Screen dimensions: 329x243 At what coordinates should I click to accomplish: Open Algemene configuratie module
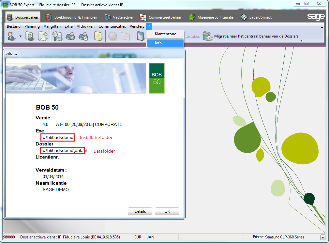coord(211,17)
